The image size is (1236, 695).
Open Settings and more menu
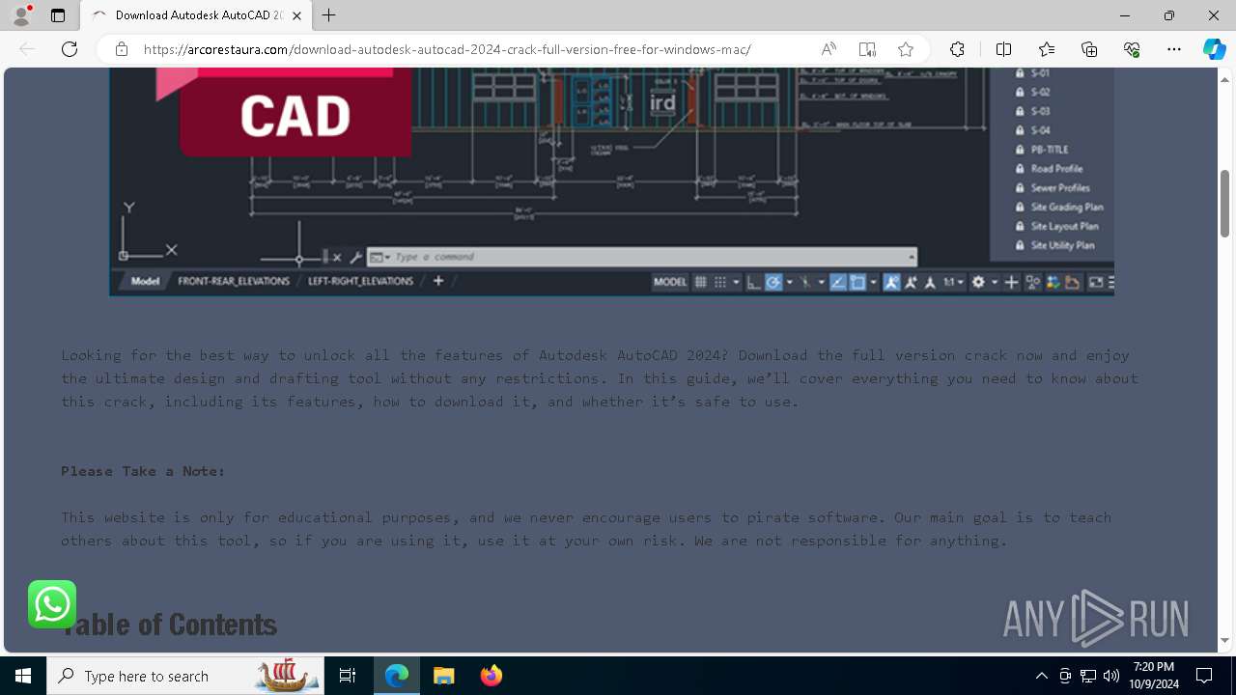pyautogui.click(x=1174, y=49)
